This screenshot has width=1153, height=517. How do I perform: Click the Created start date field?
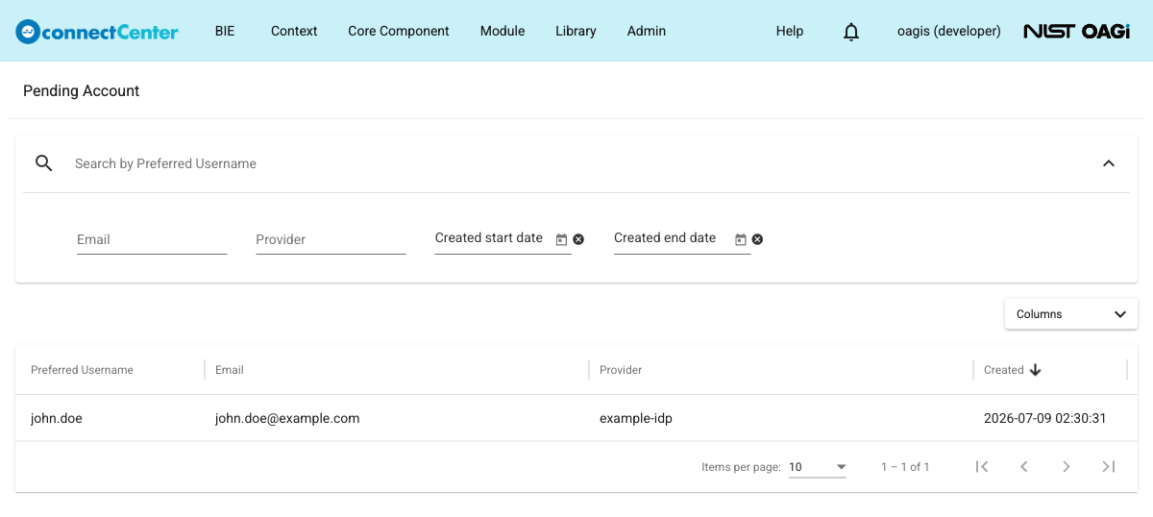coord(493,239)
